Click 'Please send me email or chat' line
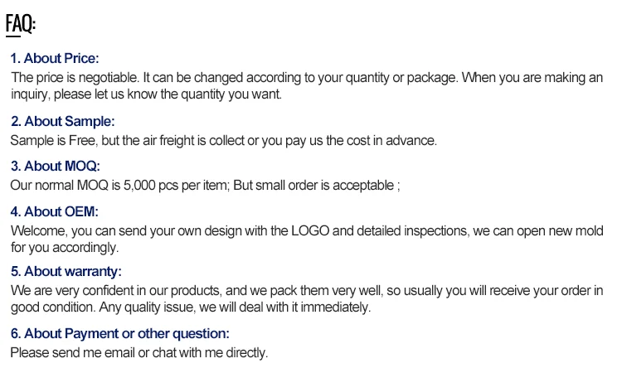The image size is (622, 373). tap(138, 352)
